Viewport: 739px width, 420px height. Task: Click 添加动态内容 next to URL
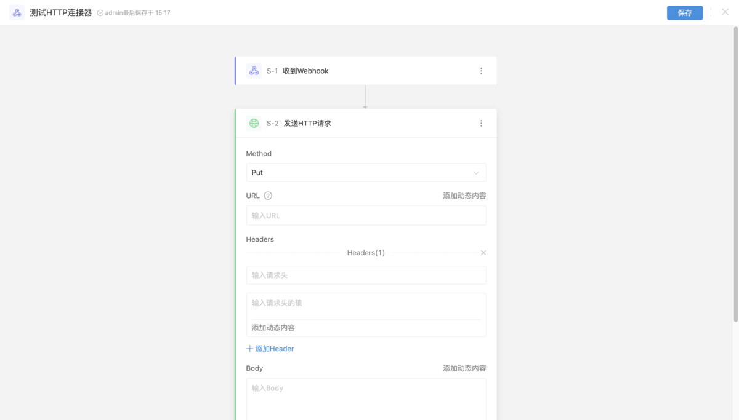pos(463,196)
